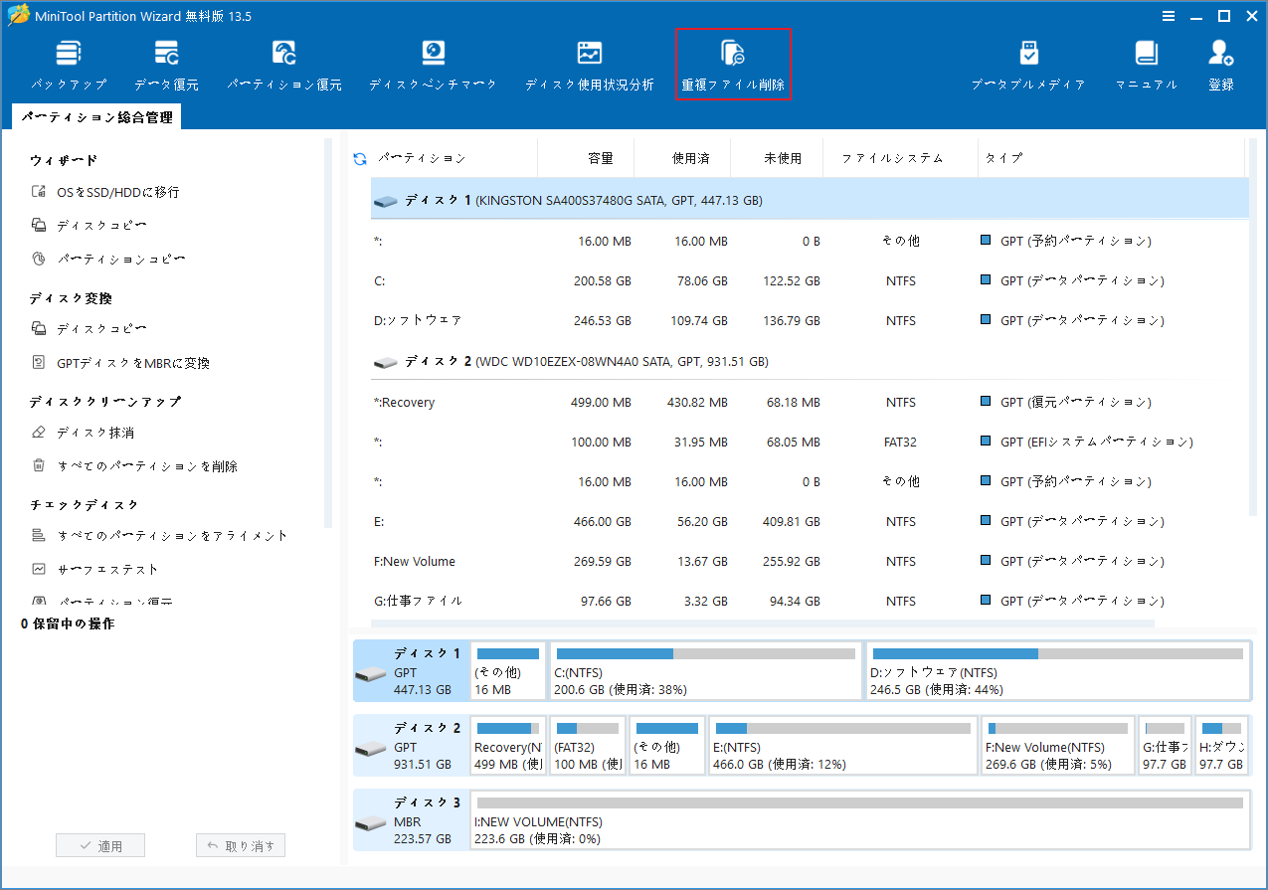Screen dimensions: 1268x890
Task: Select ディスク抹消 under ディスククリーンアップ
Action: (79, 431)
